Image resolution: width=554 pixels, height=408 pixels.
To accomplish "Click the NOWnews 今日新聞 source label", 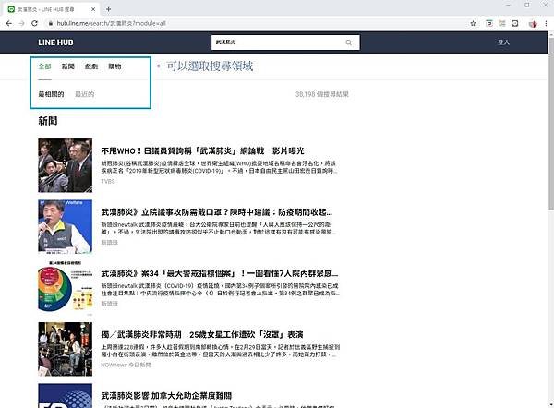I will pyautogui.click(x=126, y=365).
